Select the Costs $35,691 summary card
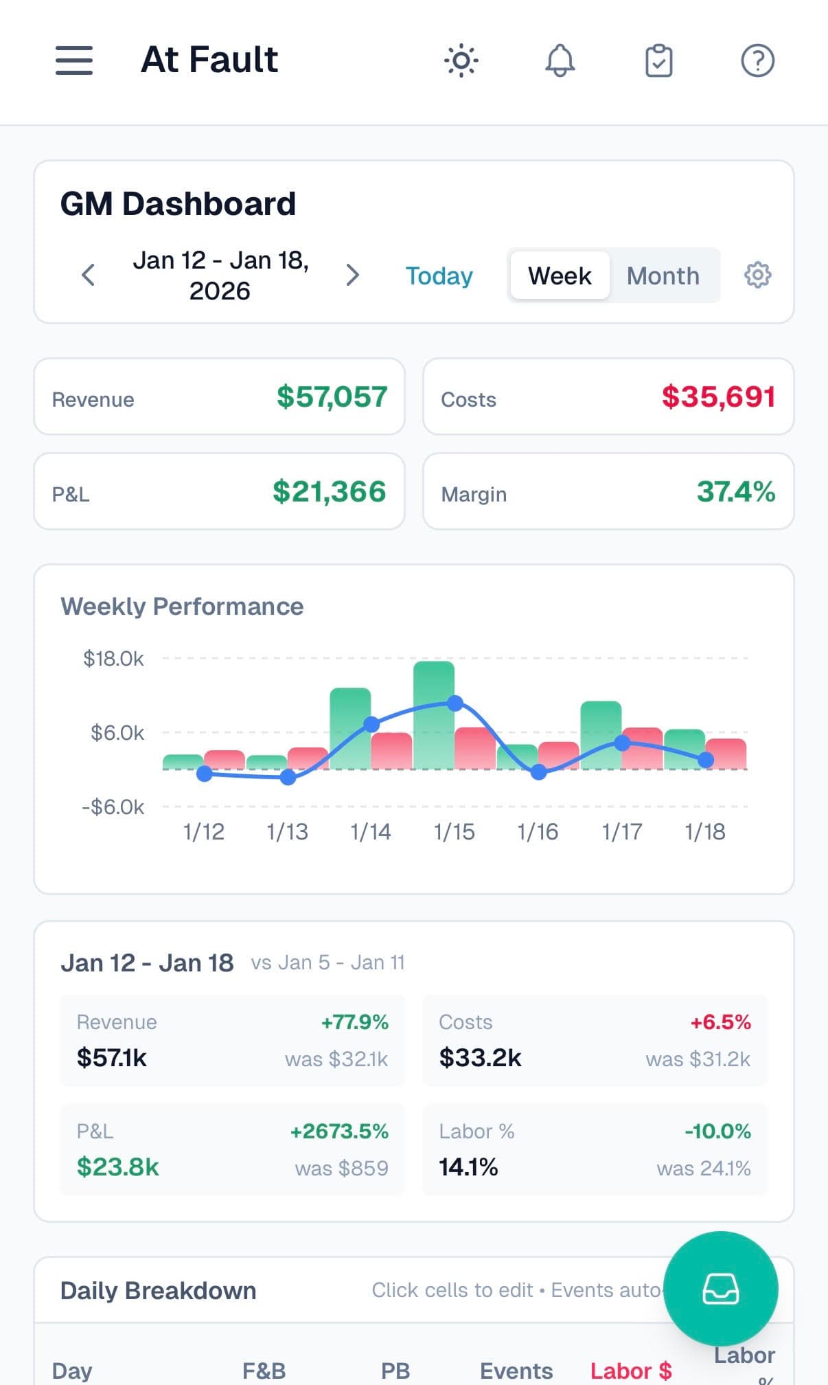The width and height of the screenshot is (828, 1385). coord(608,397)
